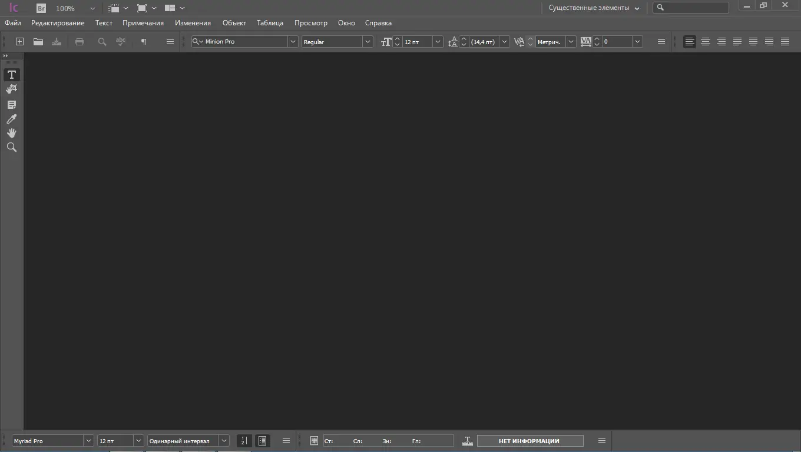Select the Zoom tool
801x452 pixels.
pyautogui.click(x=11, y=147)
